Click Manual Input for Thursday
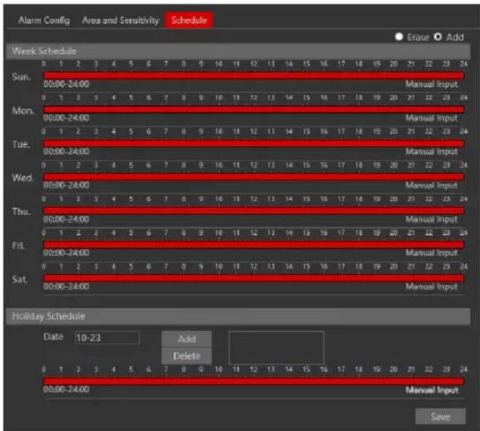Screen dimensions: 480x431 tap(432, 219)
